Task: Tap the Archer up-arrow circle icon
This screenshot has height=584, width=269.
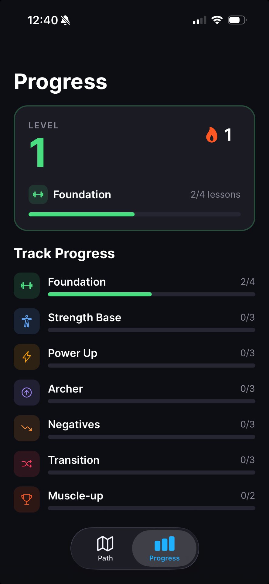Action: click(x=27, y=392)
